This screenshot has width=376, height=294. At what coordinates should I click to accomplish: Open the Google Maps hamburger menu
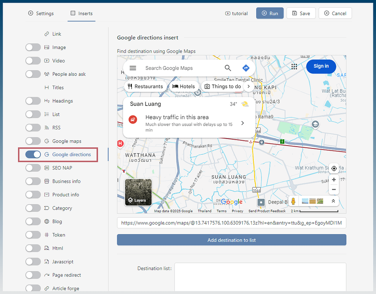(x=133, y=68)
